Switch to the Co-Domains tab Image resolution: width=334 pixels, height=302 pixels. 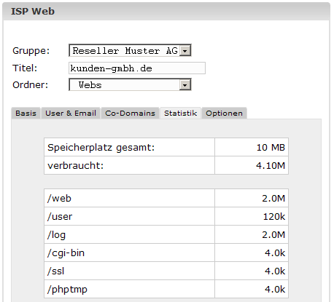tap(130, 113)
